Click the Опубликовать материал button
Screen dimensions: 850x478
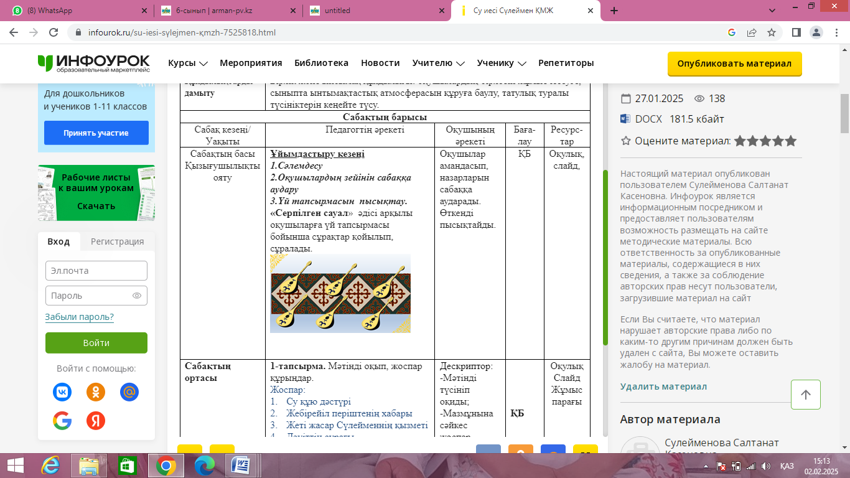pos(734,63)
